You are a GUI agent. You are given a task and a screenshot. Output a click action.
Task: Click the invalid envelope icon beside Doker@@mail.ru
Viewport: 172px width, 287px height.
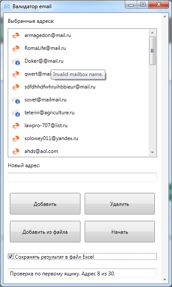[16, 61]
